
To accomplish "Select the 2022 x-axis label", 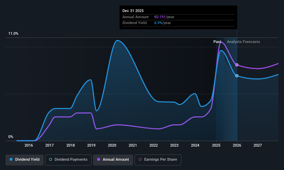I will [154, 145].
